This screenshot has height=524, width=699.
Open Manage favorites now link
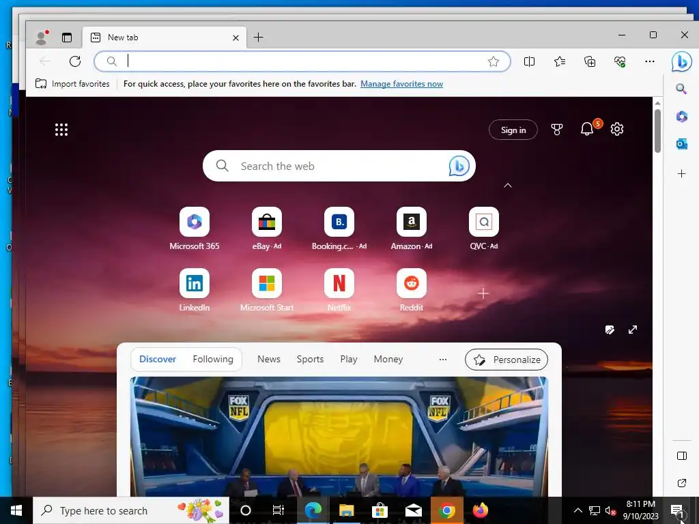pos(401,84)
